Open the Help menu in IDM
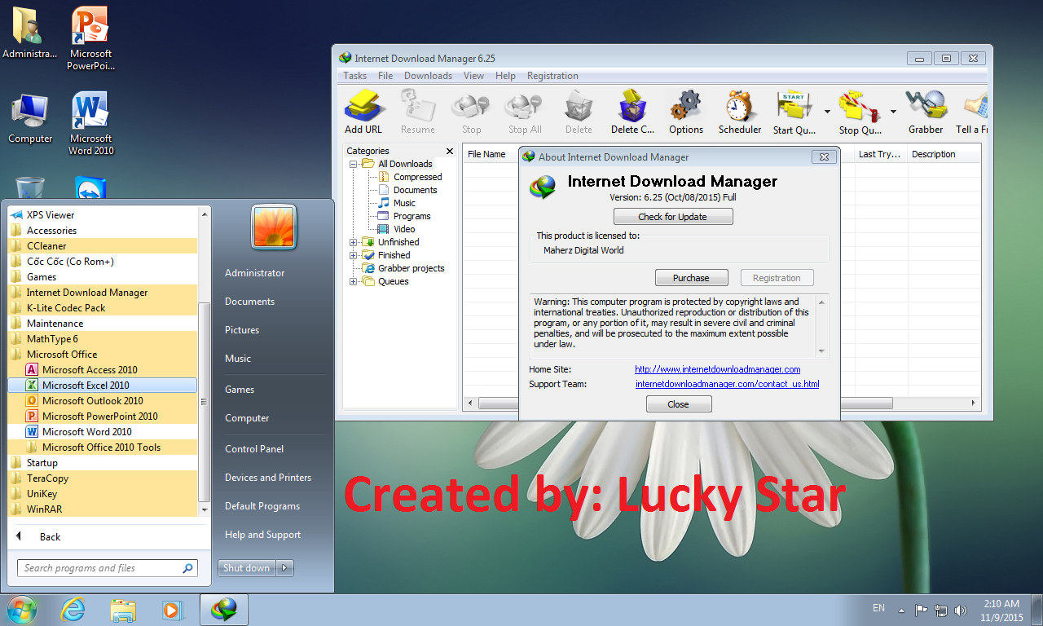Screen dimensions: 1043x626 click(x=505, y=76)
